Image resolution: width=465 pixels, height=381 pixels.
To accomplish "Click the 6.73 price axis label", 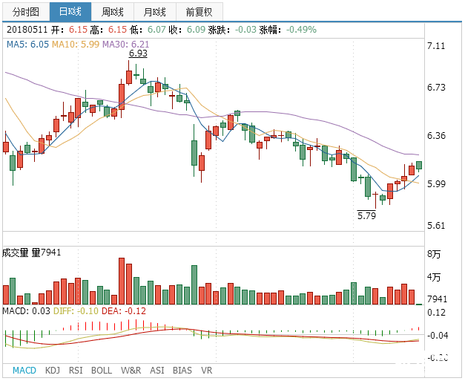I will pyautogui.click(x=436, y=88).
